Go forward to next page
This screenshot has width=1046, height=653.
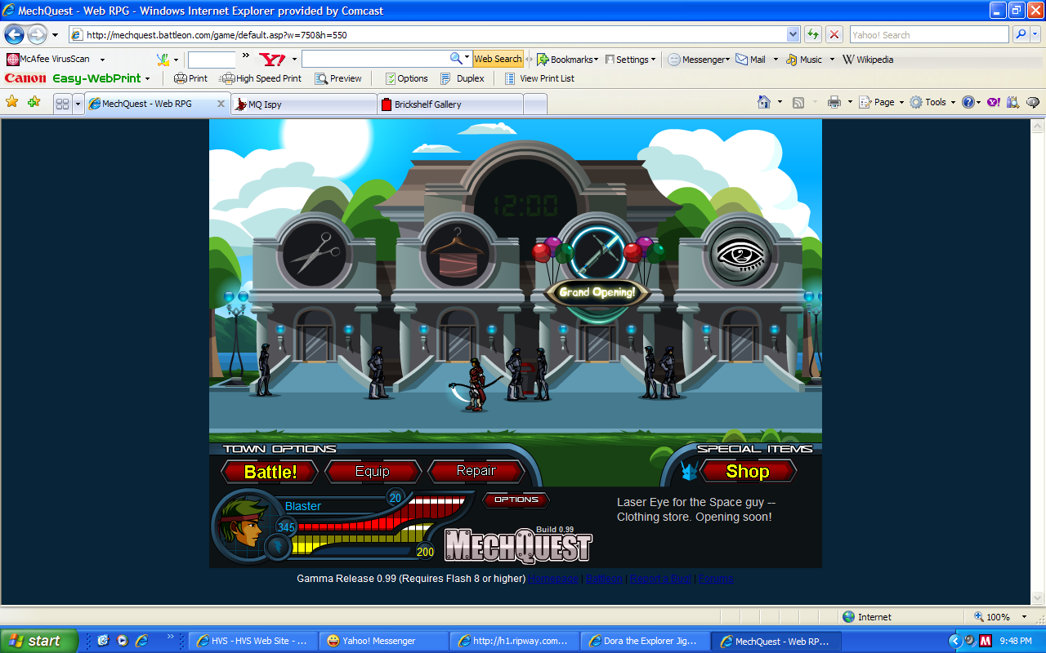pyautogui.click(x=37, y=35)
